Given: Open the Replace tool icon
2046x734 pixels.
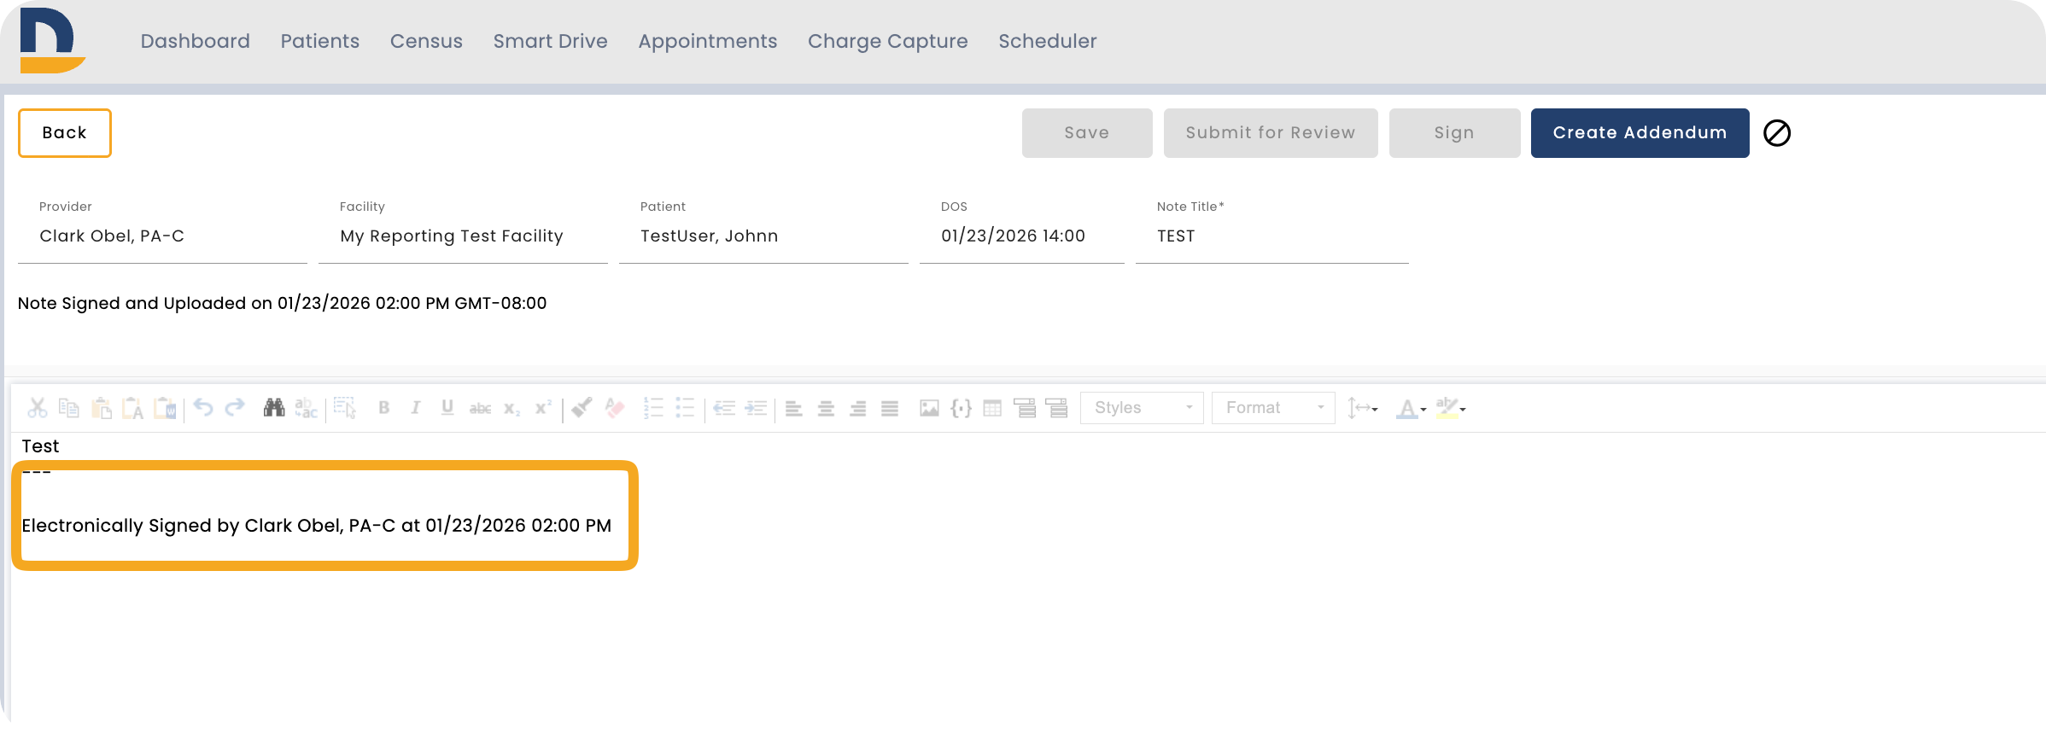Looking at the screenshot, I should click(x=306, y=408).
